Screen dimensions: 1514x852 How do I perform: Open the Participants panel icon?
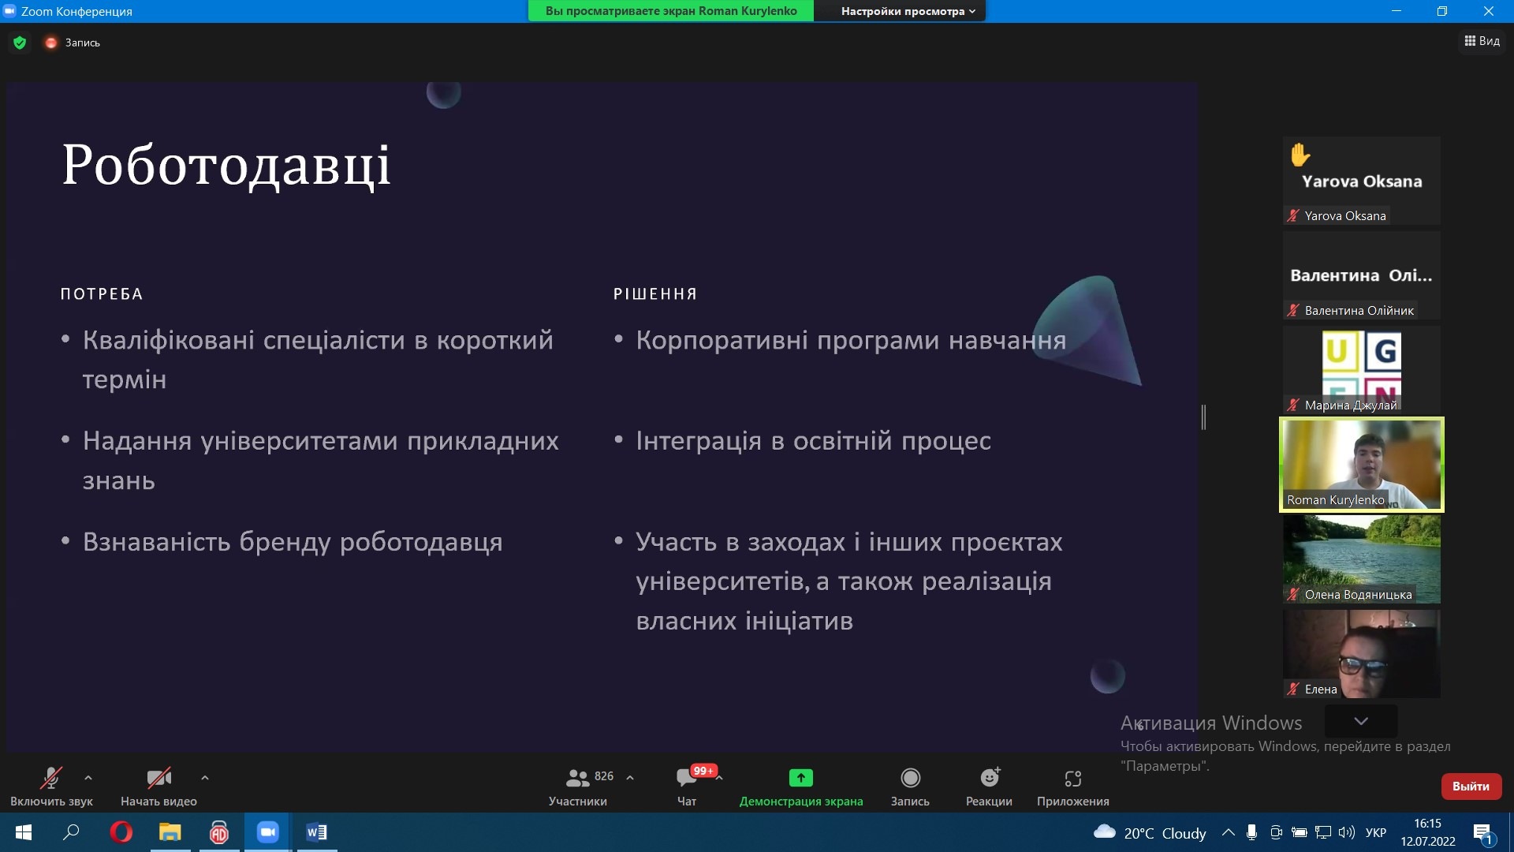[578, 779]
